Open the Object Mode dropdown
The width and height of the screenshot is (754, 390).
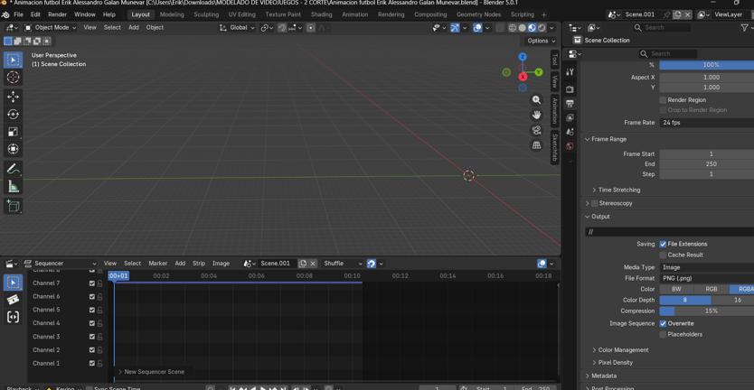click(x=51, y=28)
